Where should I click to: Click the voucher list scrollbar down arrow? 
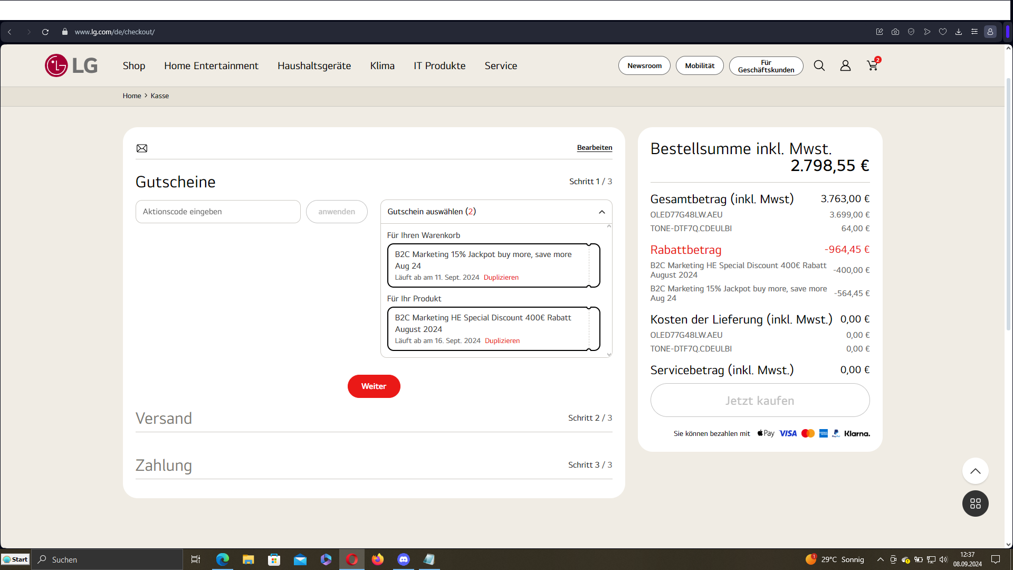pos(609,355)
